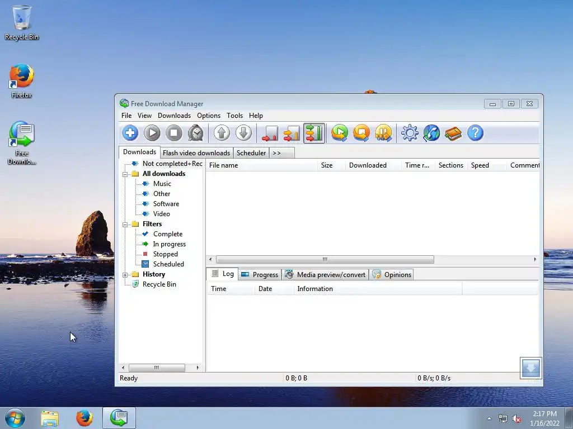
Task: Sort by the Size column header
Action: [331, 165]
